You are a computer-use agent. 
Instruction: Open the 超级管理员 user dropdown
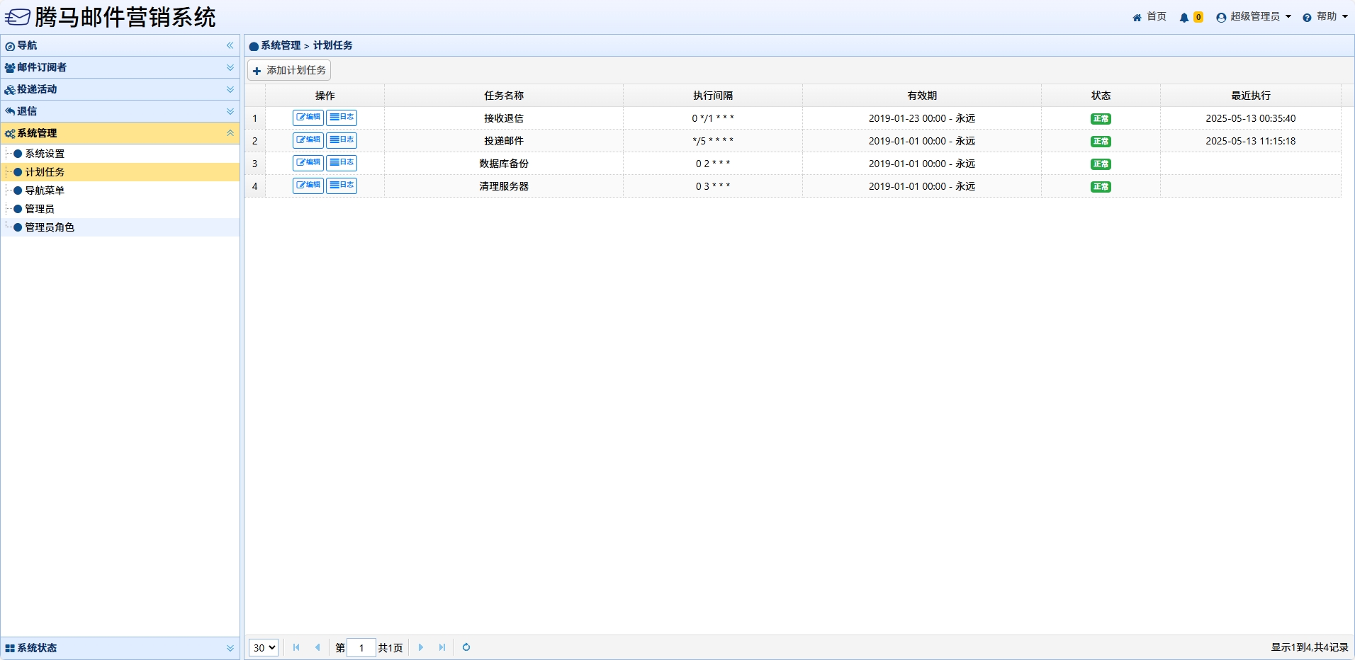(1254, 17)
